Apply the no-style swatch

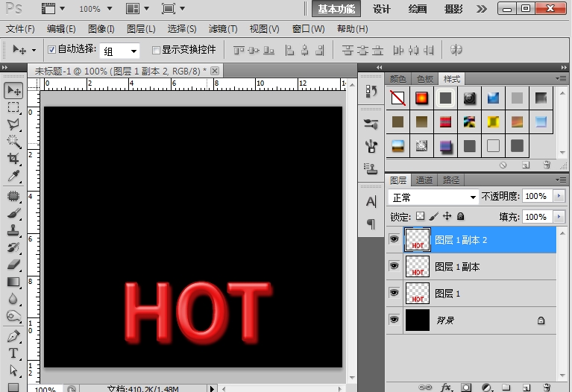pos(397,98)
